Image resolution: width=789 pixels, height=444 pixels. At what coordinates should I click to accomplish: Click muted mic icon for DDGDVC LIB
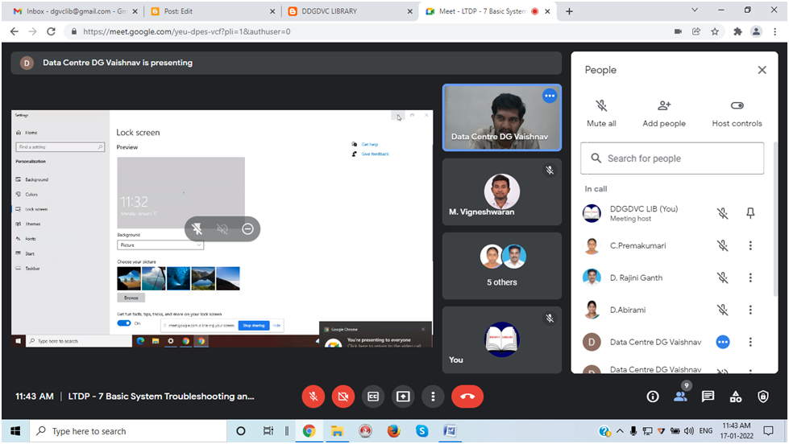(x=723, y=213)
